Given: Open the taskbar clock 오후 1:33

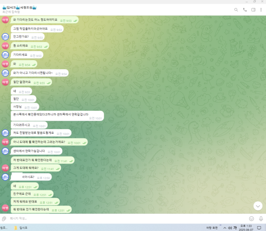Looking at the screenshot, I should click(246, 228).
